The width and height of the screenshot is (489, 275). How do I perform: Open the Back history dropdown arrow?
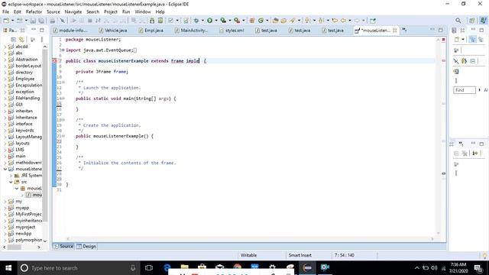tap(350, 21)
